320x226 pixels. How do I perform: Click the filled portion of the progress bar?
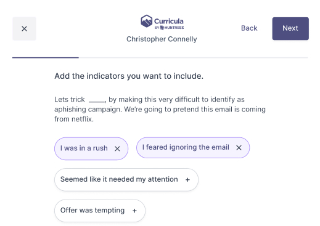(x=46, y=58)
